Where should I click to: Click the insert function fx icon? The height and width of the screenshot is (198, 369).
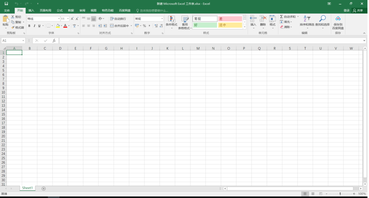pos(54,40)
